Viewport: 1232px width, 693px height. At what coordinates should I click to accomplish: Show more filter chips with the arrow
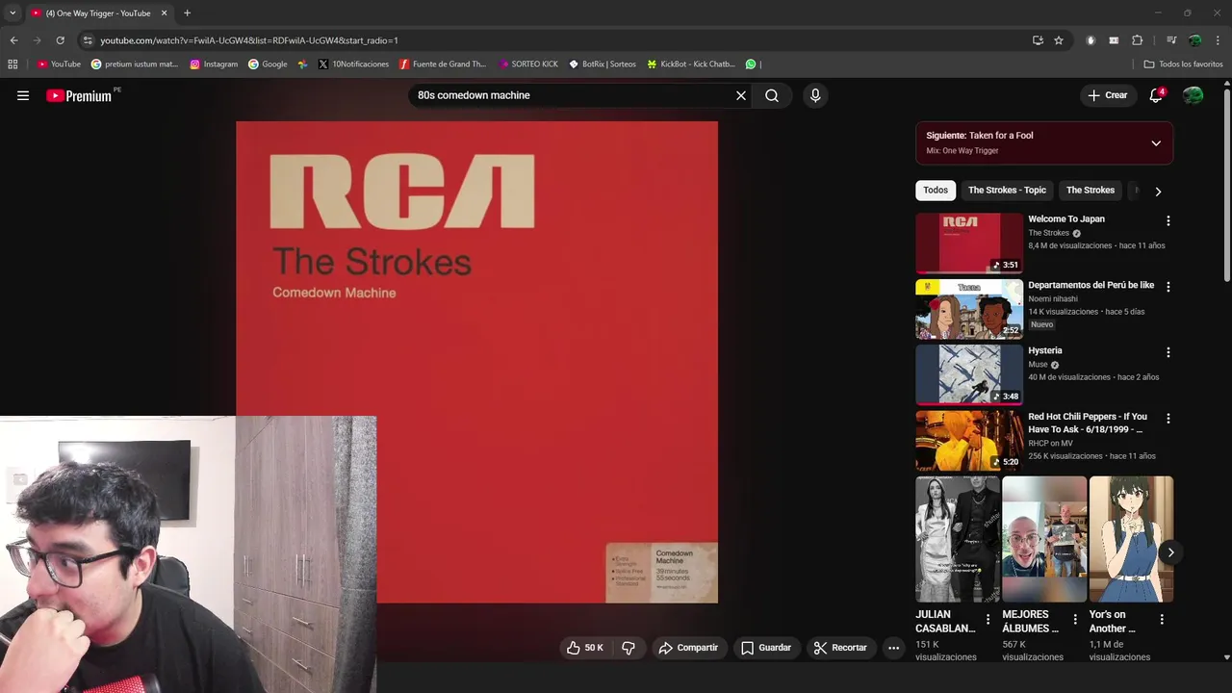point(1158,192)
